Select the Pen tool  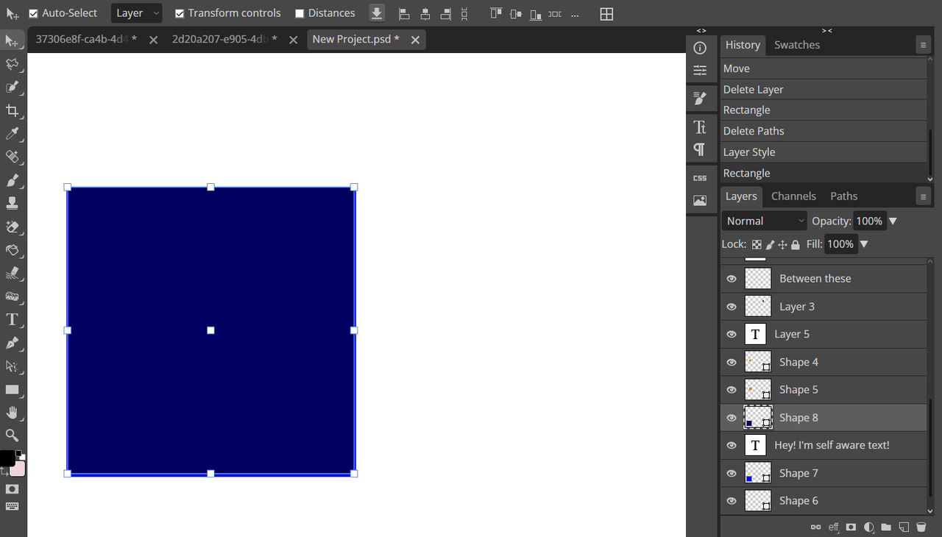tap(12, 343)
